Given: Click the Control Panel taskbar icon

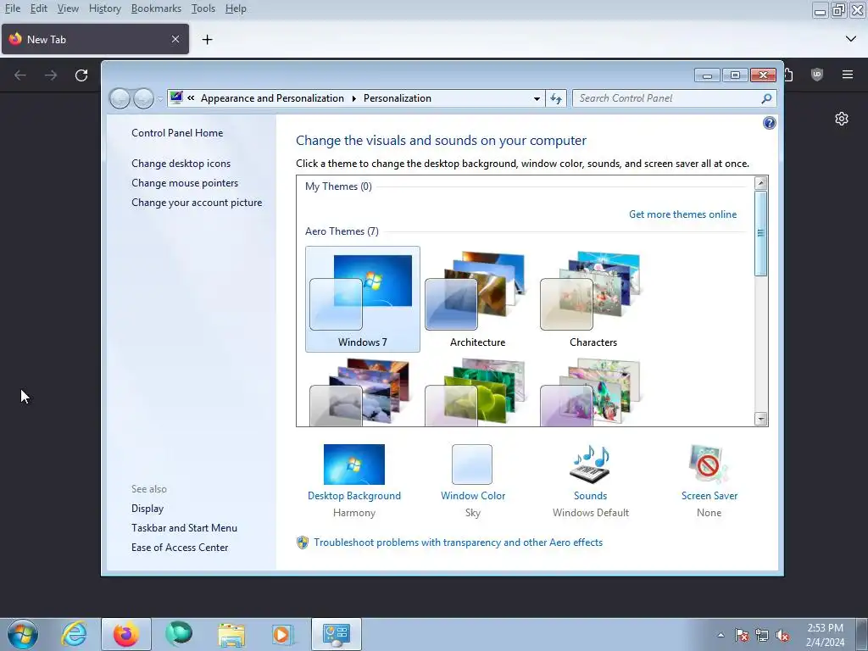Looking at the screenshot, I should pyautogui.click(x=336, y=634).
